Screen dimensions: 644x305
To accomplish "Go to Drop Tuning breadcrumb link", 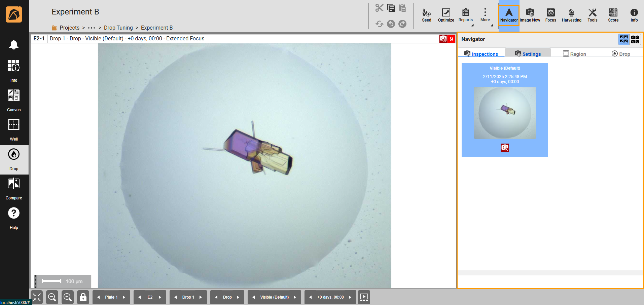I will (118, 28).
